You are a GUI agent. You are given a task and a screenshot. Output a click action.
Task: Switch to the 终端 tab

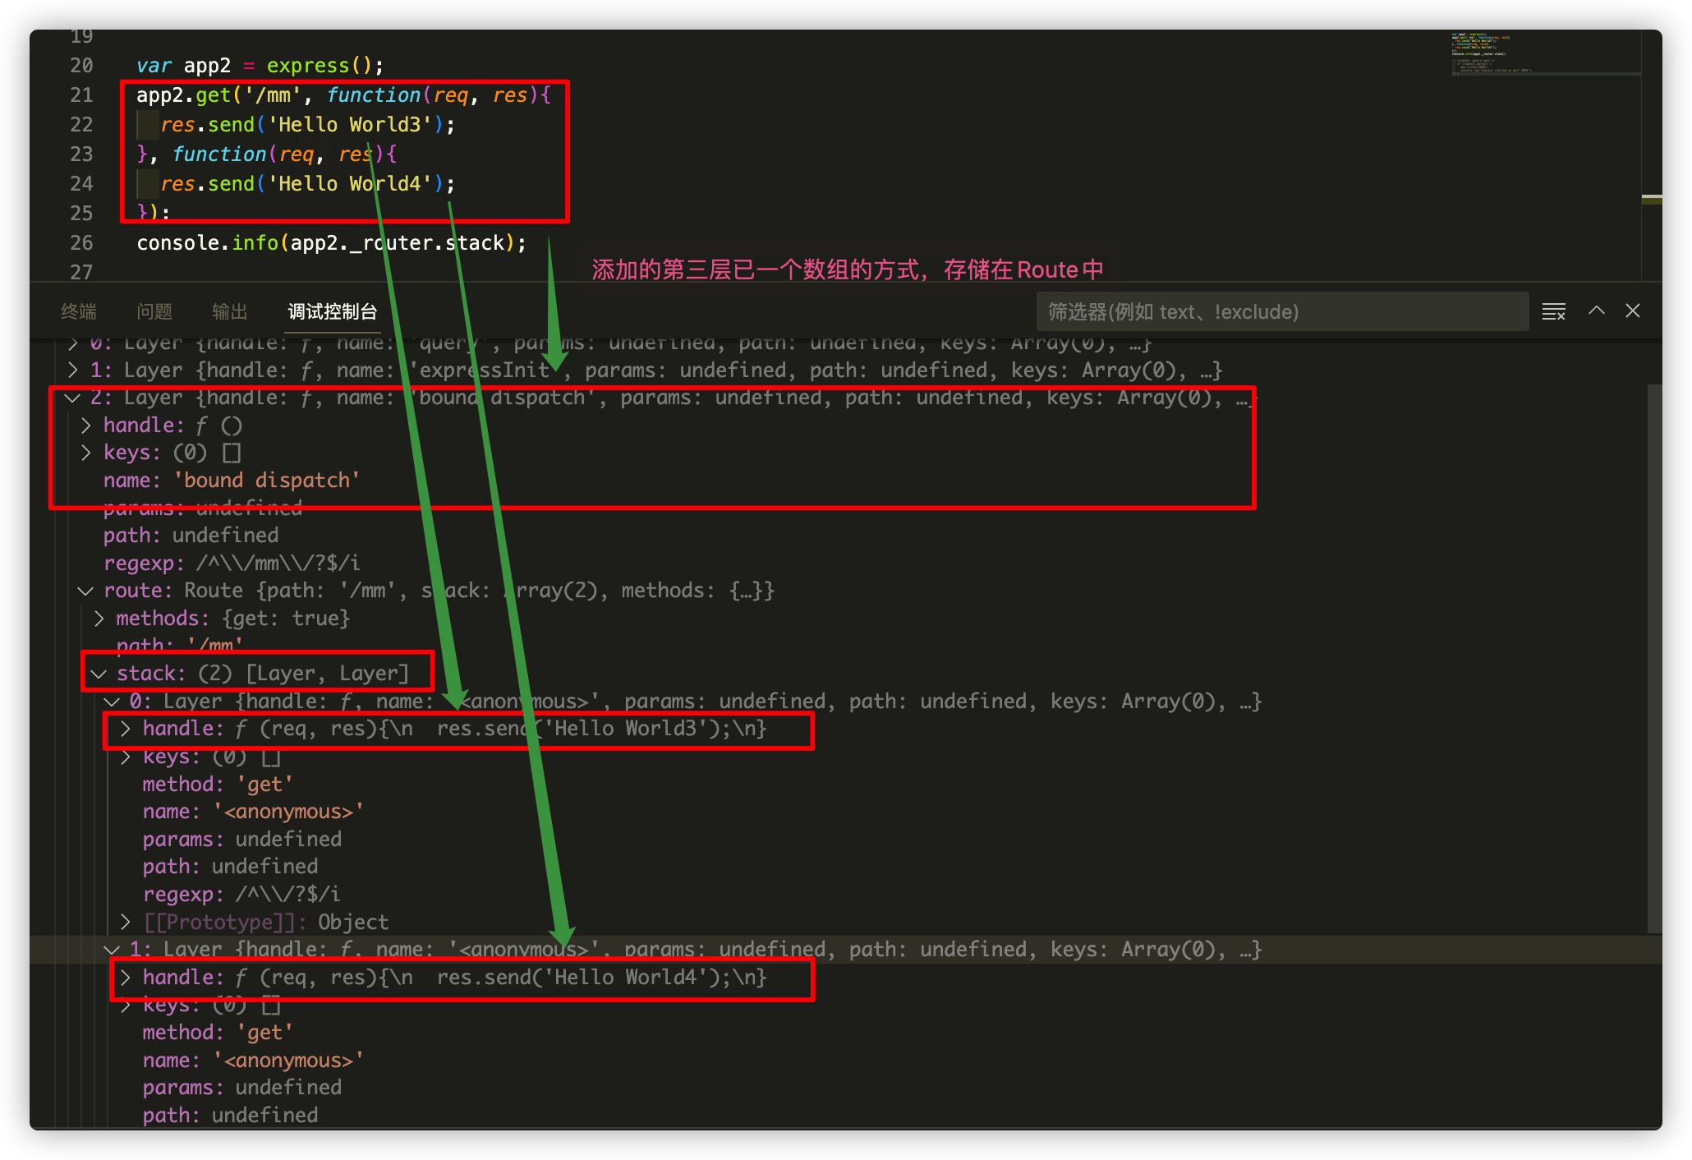pyautogui.click(x=79, y=311)
